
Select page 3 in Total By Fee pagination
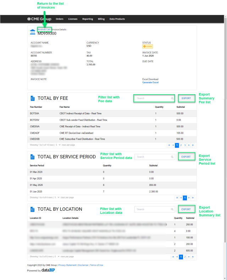click(x=185, y=145)
